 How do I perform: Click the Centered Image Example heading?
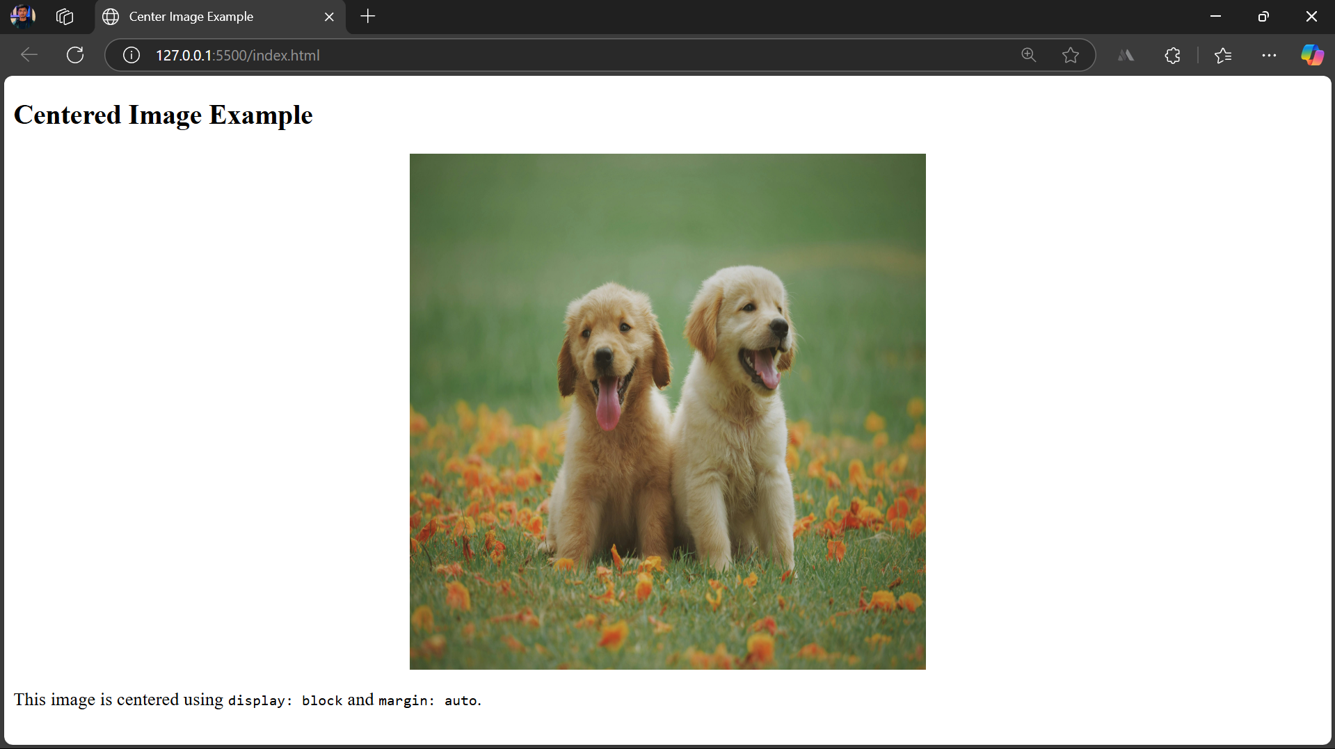(x=163, y=115)
